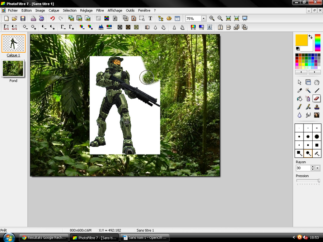Select the Smudge finger tool

(308, 115)
